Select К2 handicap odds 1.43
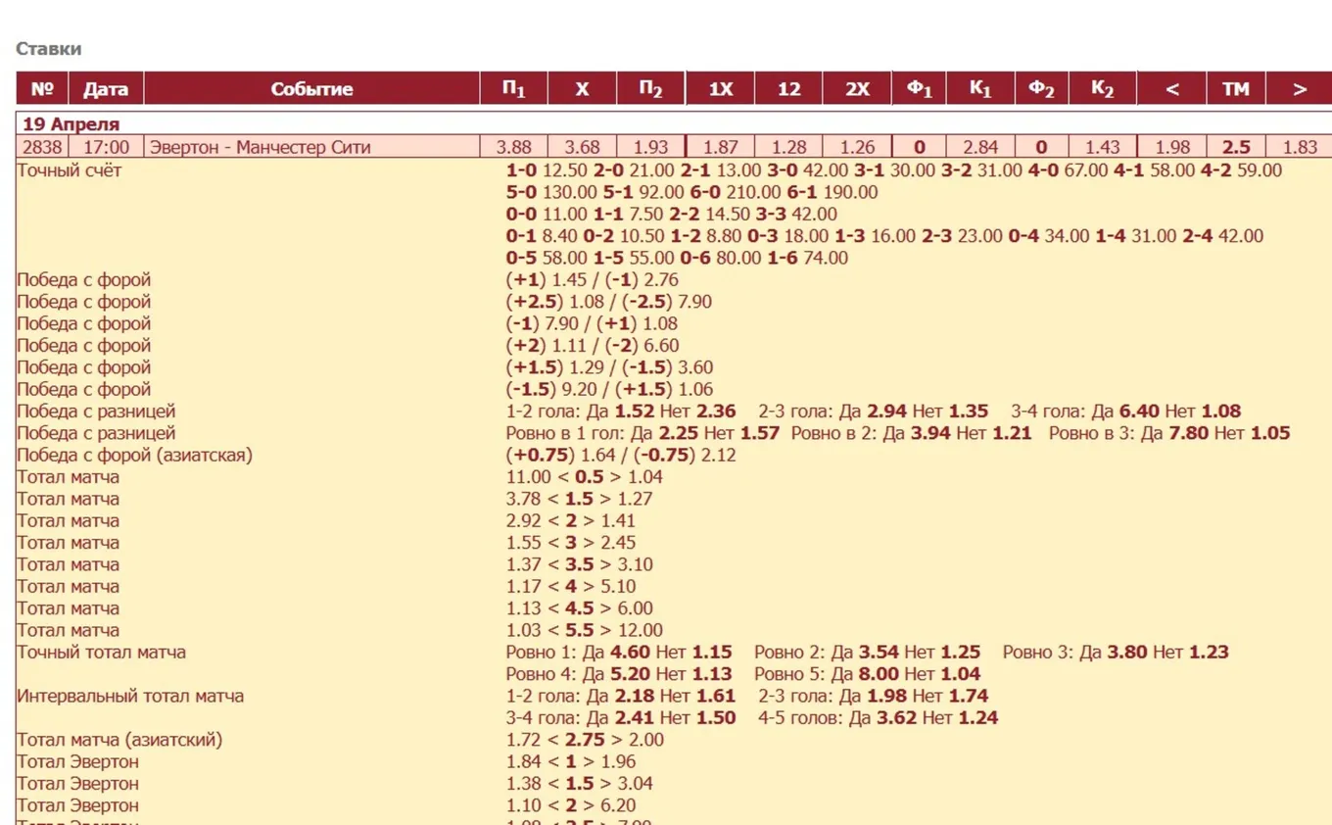 pos(1103,147)
